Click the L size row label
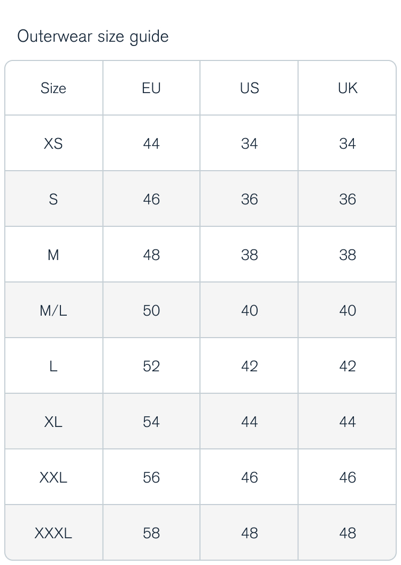 click(x=53, y=367)
